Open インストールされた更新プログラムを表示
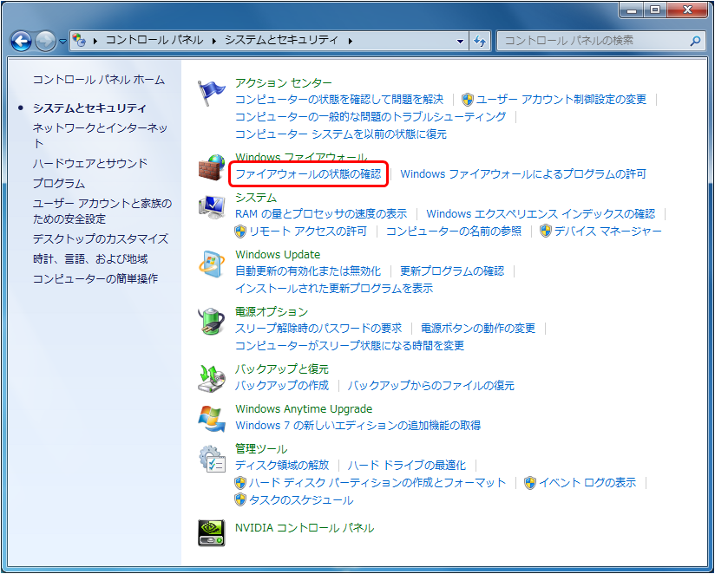 click(x=334, y=289)
